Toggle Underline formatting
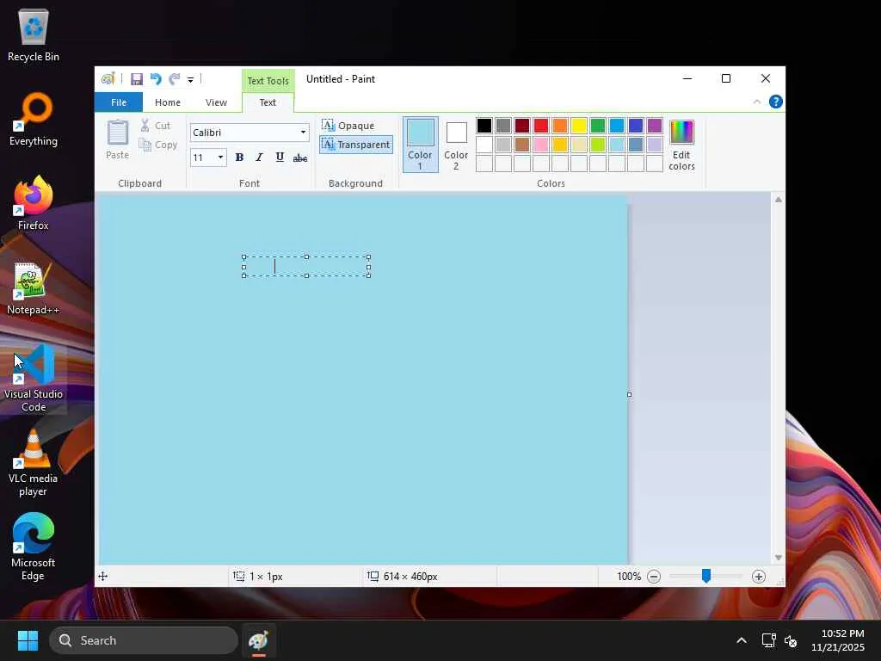881x661 pixels. 280,158
